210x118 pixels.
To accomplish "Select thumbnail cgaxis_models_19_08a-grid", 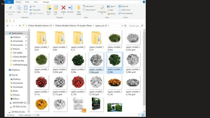I will pos(96,63).
